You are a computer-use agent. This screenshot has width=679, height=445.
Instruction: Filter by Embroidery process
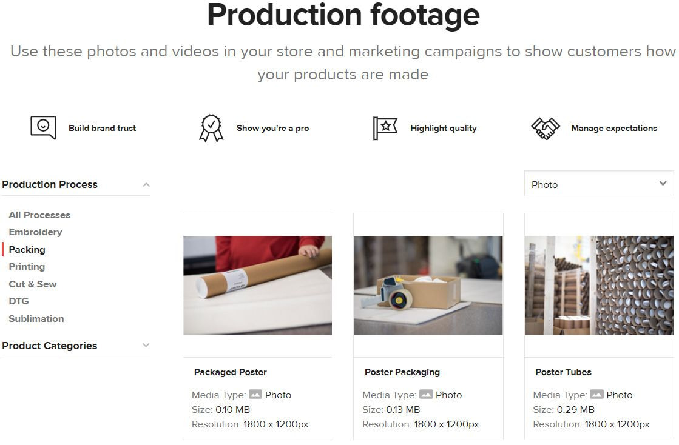point(36,232)
